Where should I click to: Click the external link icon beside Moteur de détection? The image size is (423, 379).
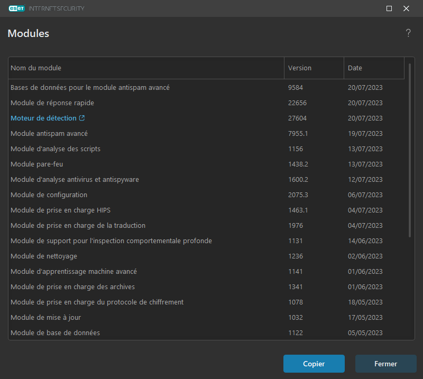click(82, 118)
